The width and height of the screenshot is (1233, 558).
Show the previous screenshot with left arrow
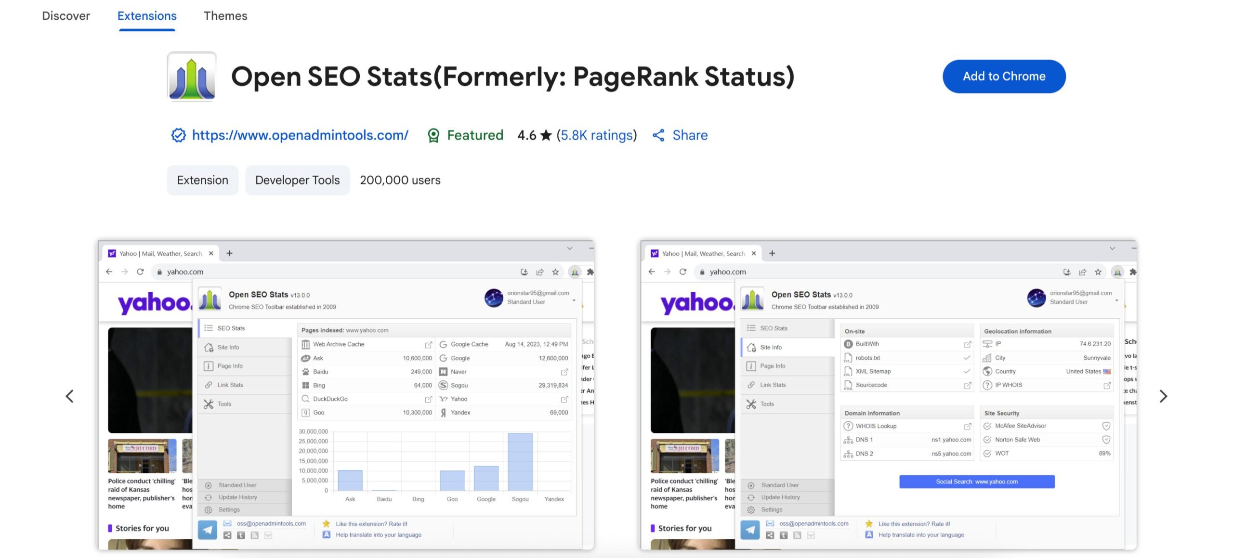[x=70, y=396]
